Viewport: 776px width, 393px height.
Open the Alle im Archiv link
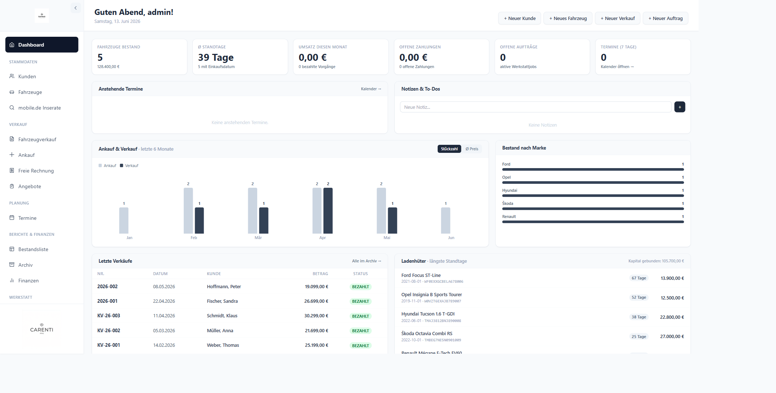[366, 261]
